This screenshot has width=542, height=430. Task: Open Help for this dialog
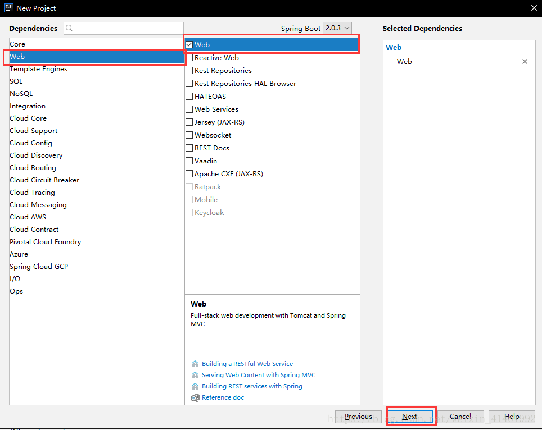[512, 417]
